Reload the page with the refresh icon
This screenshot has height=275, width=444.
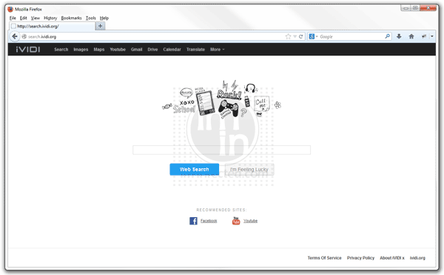[300, 36]
